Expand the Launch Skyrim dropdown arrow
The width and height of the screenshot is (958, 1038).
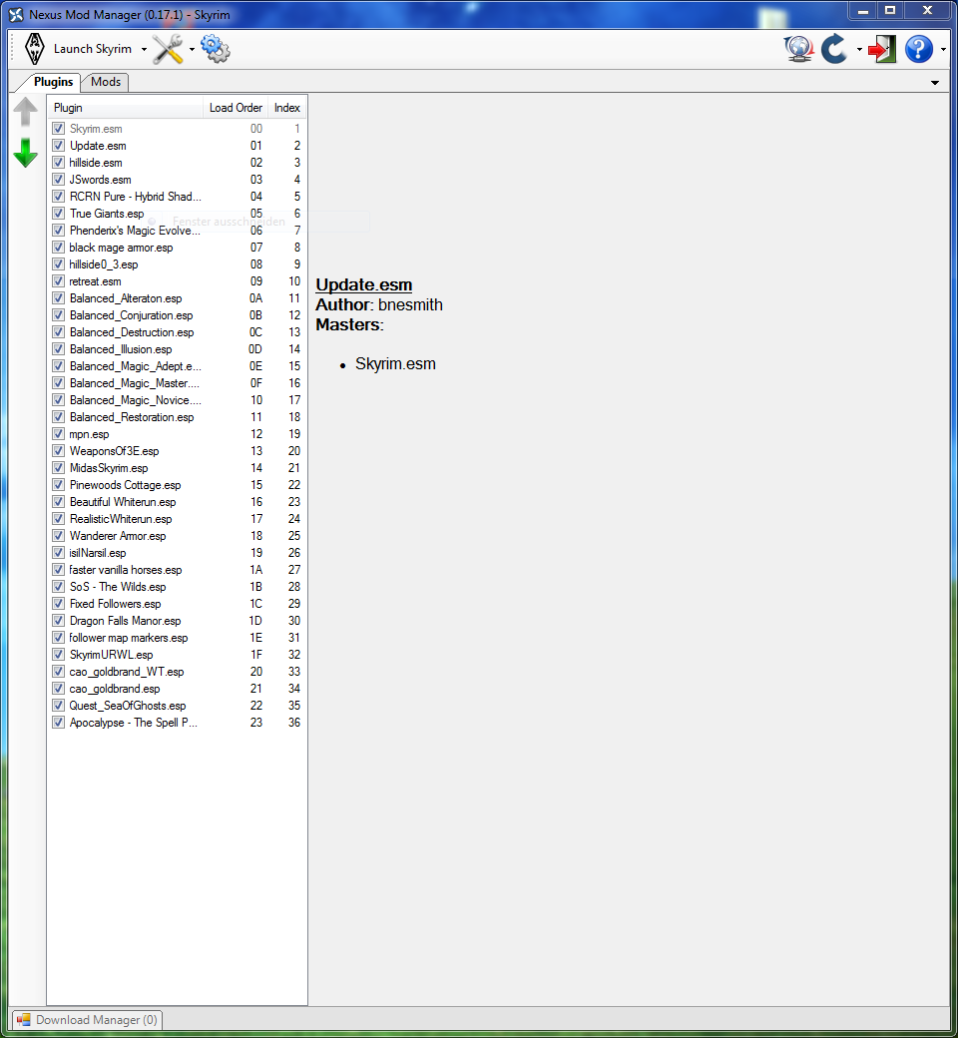coord(144,49)
